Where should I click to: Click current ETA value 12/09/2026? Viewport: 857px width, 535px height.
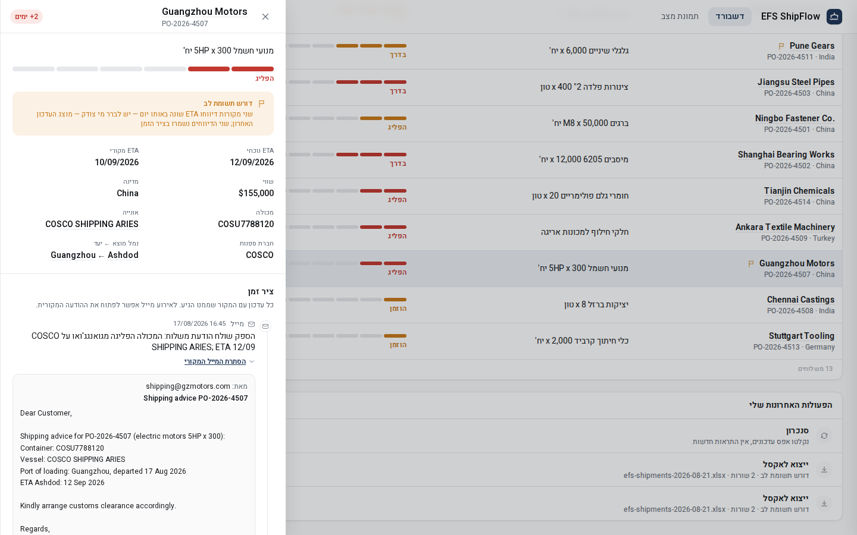coord(252,162)
